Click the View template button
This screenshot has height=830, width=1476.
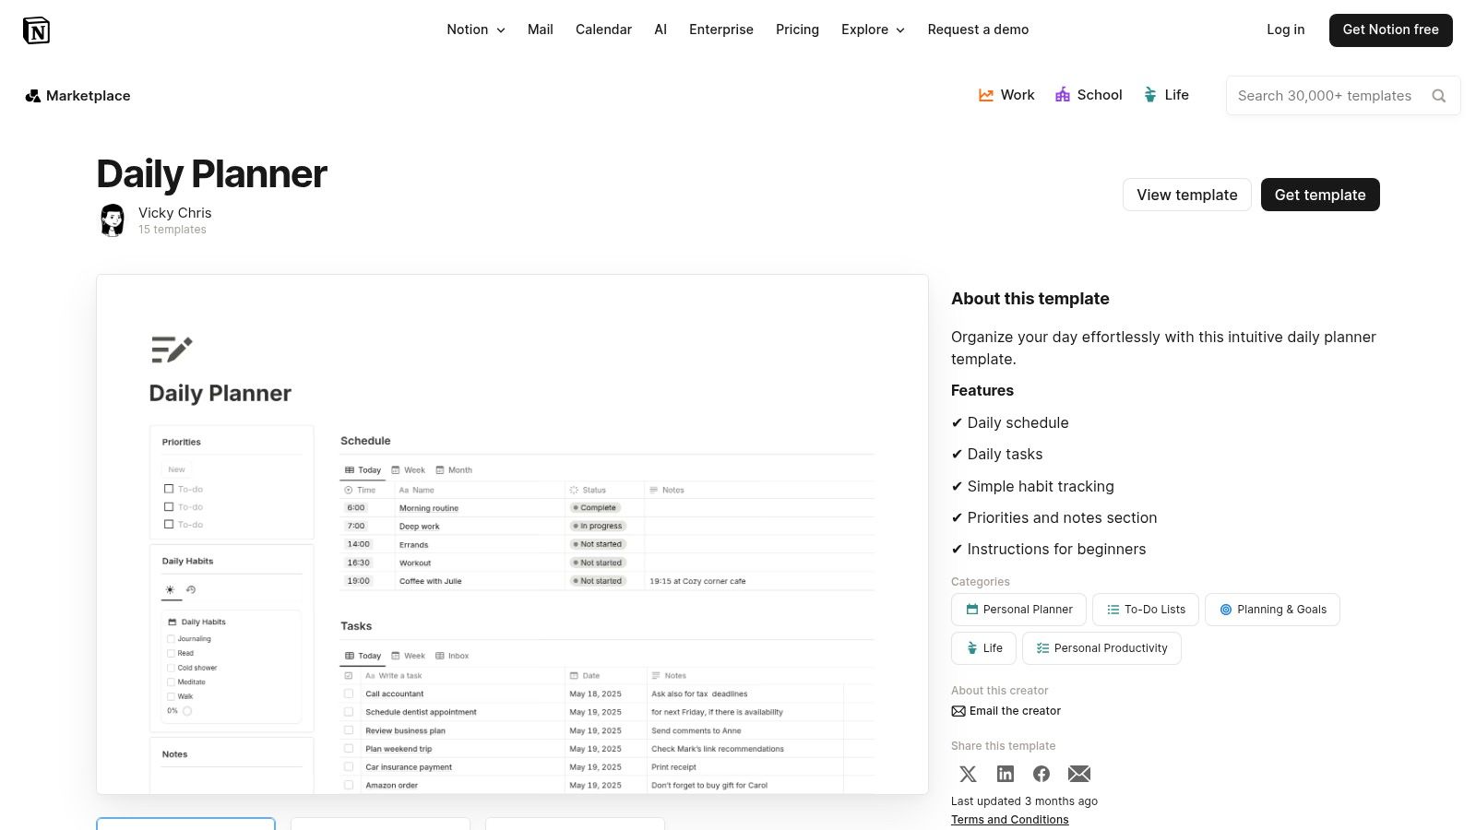[1186, 195]
